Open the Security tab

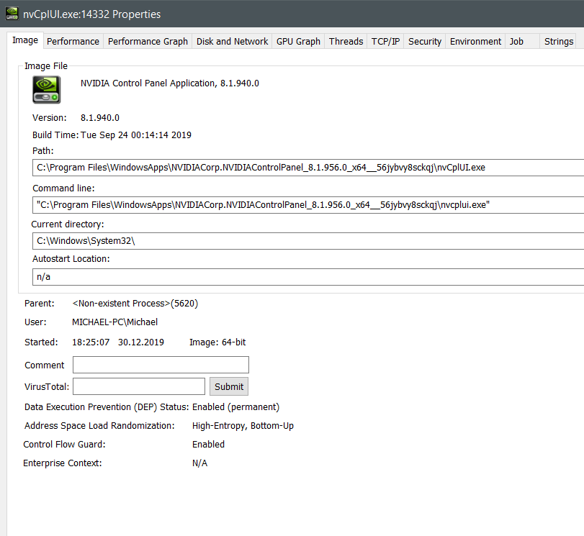point(425,41)
